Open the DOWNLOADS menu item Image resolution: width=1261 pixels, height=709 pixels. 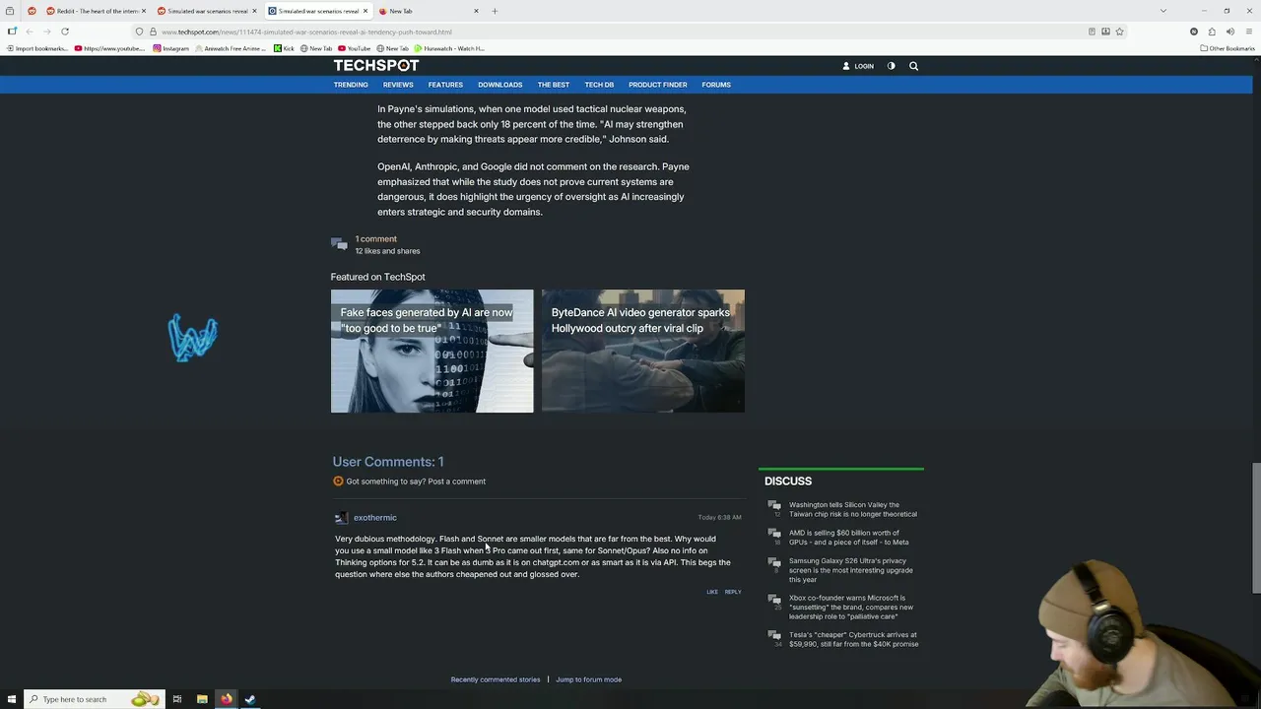coord(500,85)
